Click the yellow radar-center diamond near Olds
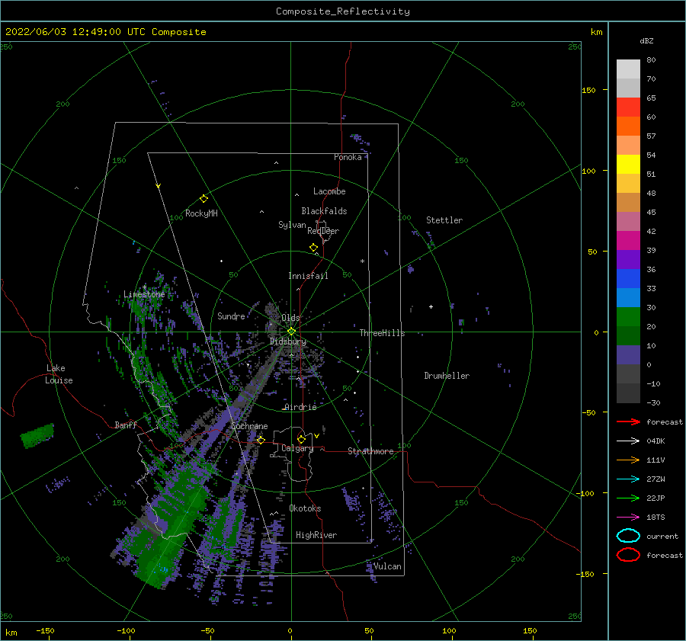The height and width of the screenshot is (641, 686). pyautogui.click(x=291, y=332)
